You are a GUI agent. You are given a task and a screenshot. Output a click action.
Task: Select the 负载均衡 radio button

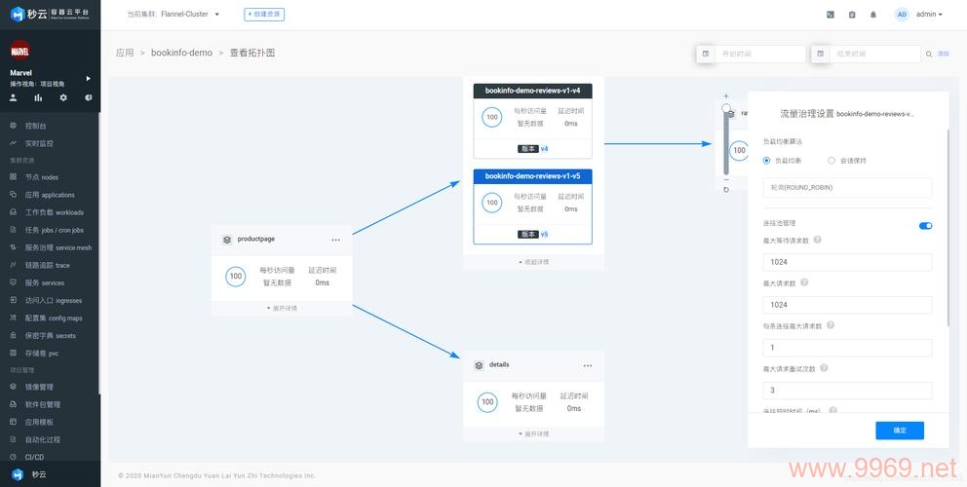(x=767, y=161)
